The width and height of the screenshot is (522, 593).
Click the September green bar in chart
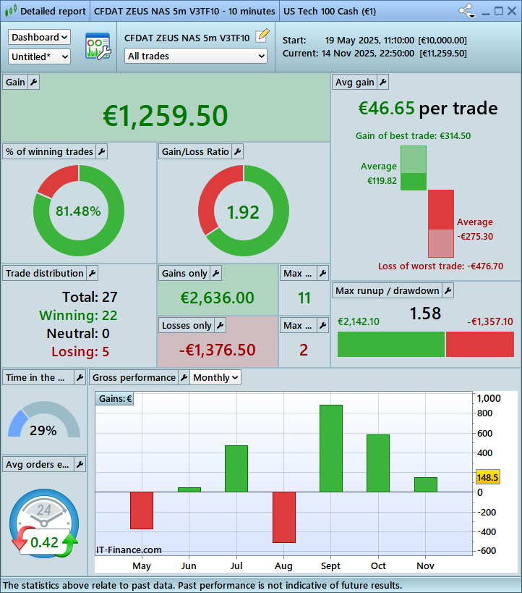pyautogui.click(x=331, y=448)
